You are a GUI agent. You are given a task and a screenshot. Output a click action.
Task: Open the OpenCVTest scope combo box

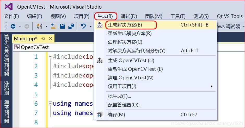[x=54, y=47]
